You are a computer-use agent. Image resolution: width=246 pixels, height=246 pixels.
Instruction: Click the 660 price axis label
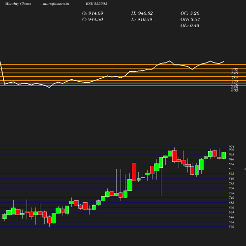click(x=231, y=208)
